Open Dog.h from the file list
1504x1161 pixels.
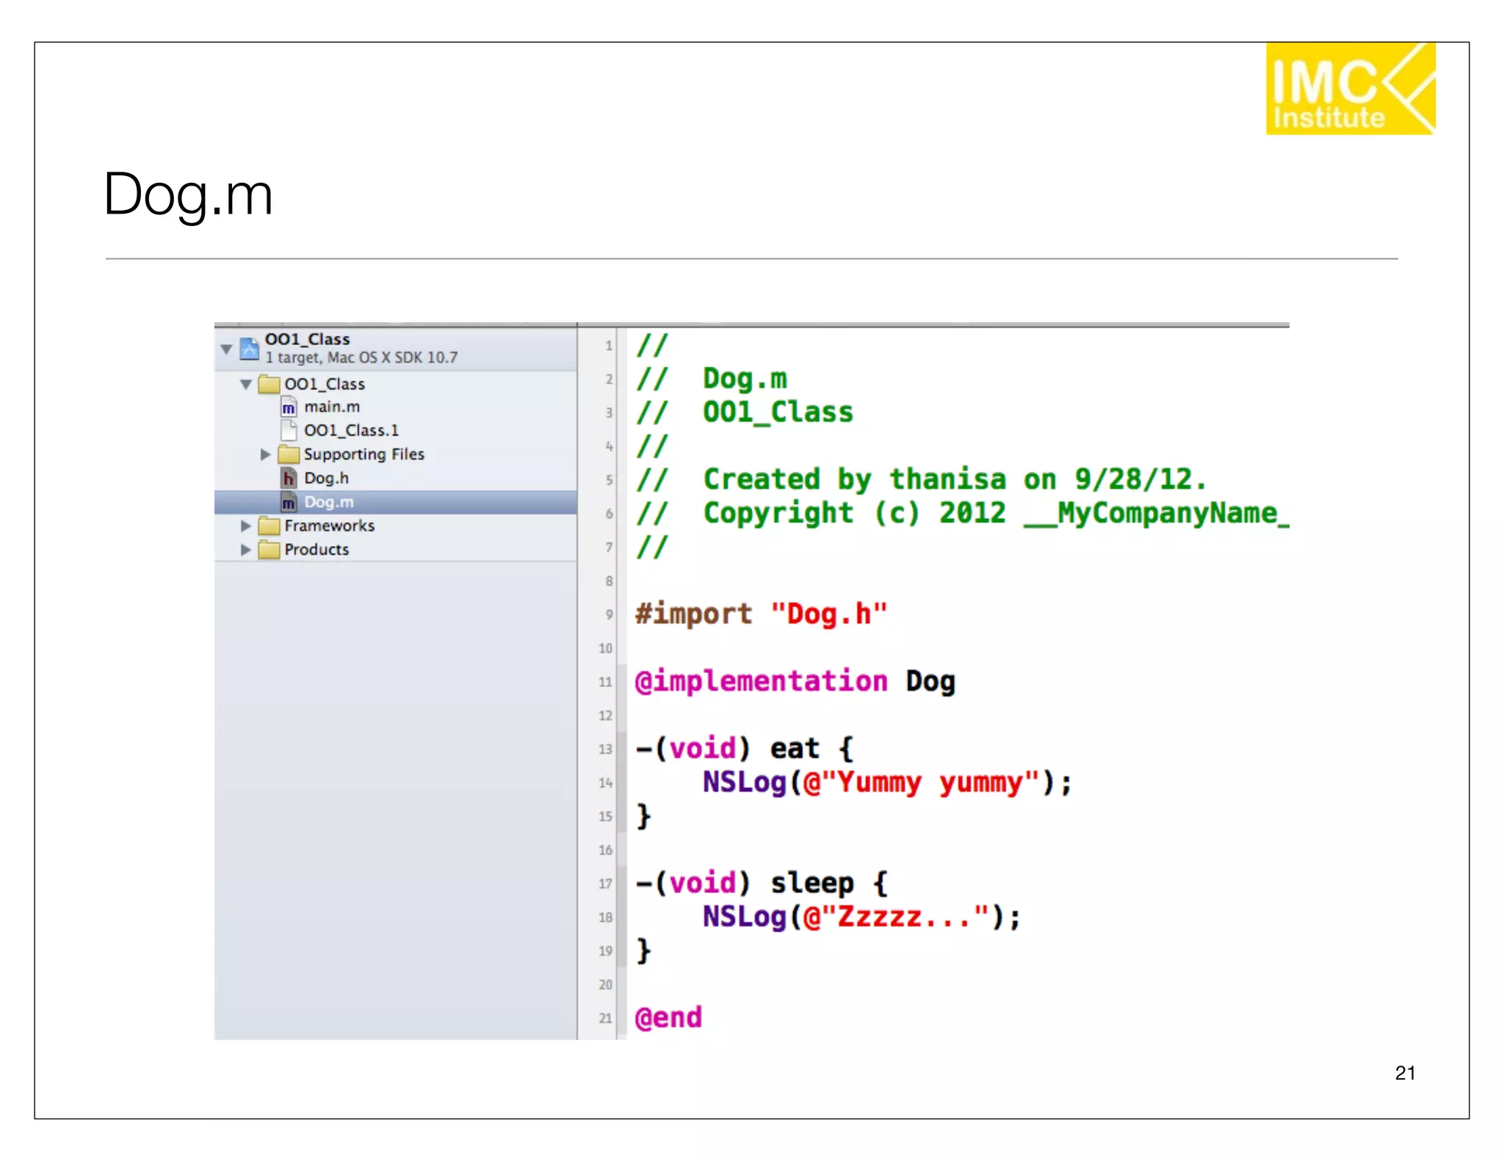click(x=326, y=478)
